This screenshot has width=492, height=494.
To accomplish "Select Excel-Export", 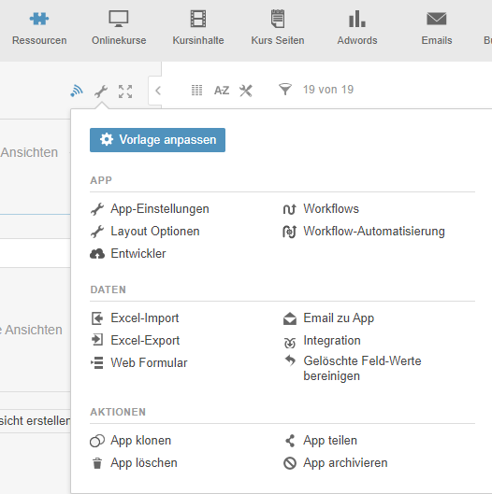I will [135, 341].
